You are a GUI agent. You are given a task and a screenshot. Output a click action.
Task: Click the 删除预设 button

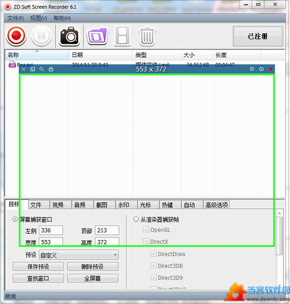pos(93,266)
